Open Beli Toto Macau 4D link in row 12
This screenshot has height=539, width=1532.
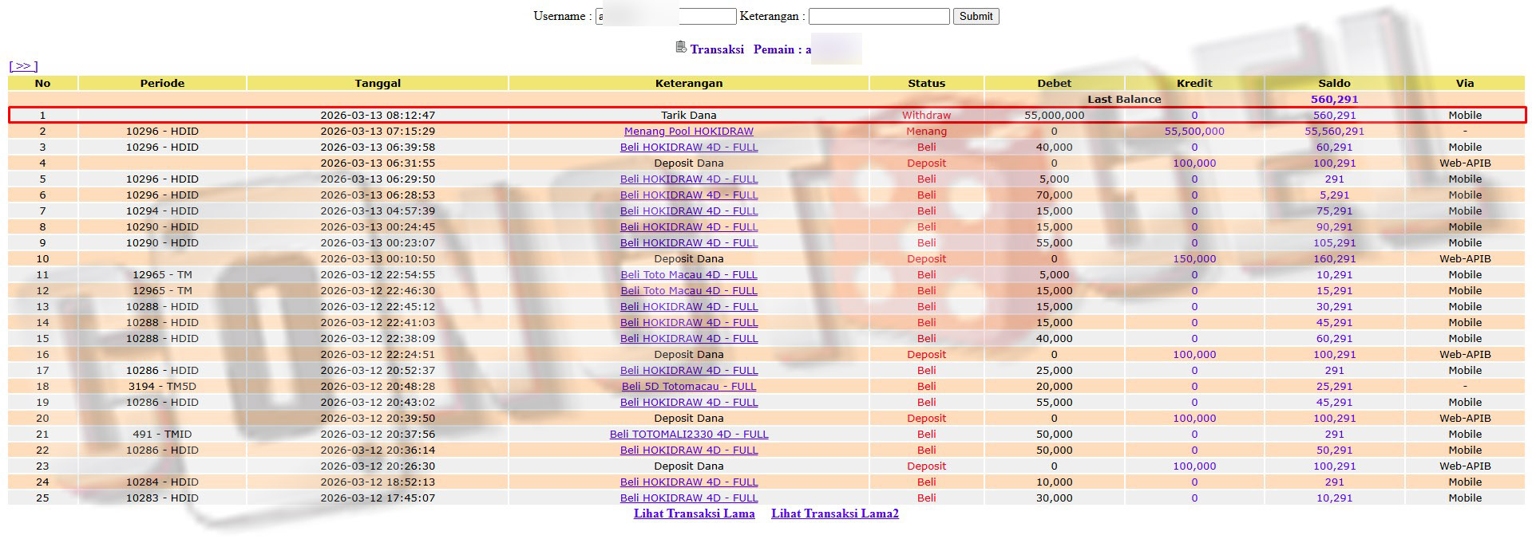[688, 291]
